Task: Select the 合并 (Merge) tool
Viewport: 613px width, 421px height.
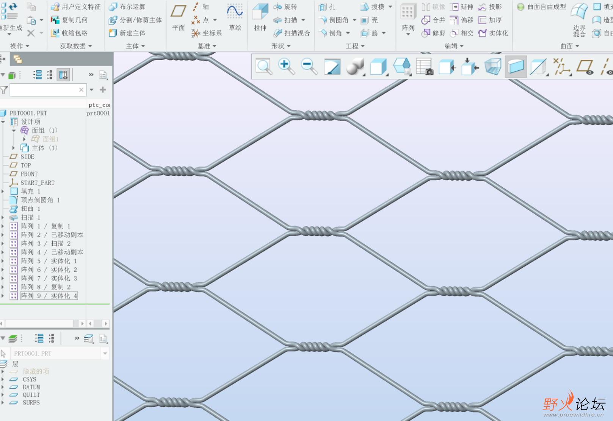Action: pos(433,20)
